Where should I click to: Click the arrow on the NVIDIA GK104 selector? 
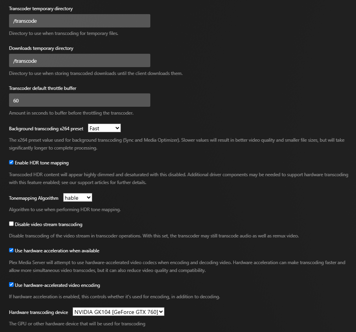click(x=161, y=312)
